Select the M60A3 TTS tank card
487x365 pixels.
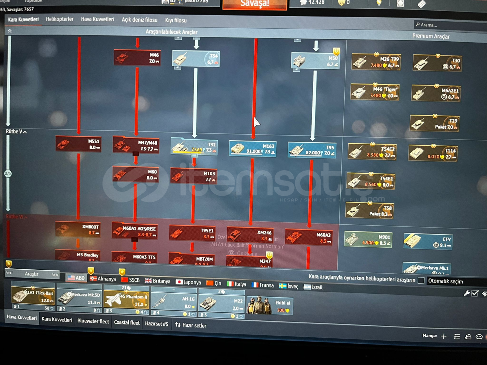[x=134, y=257]
